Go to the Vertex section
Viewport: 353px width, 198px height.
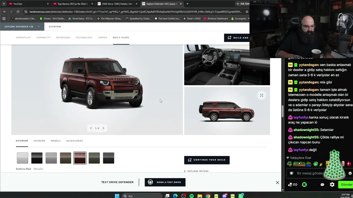click(x=103, y=37)
